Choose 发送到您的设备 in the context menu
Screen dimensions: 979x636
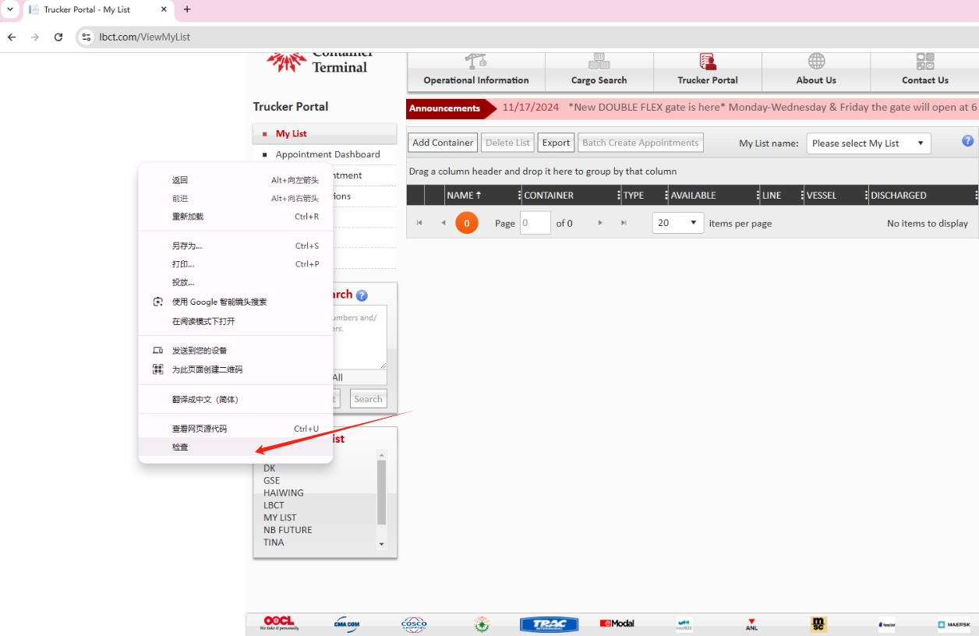[x=235, y=351]
